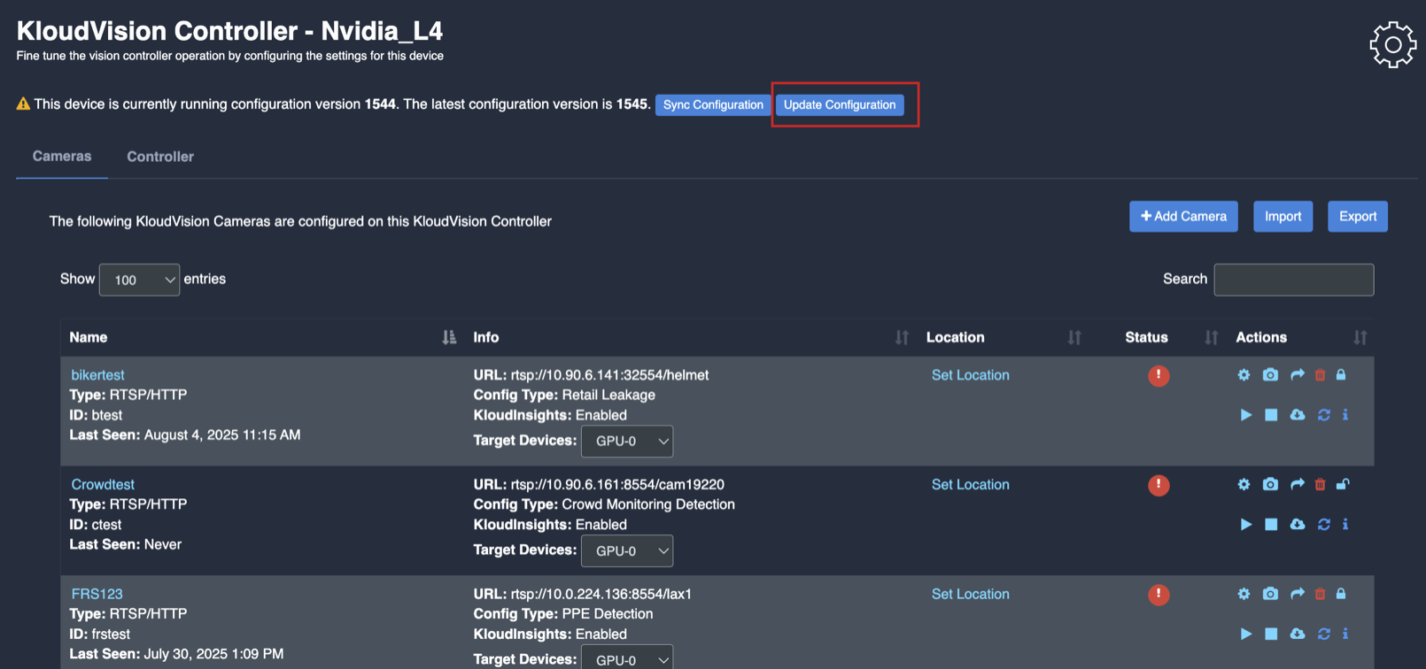This screenshot has height=669, width=1426.
Task: Click cloud download icon for FRS123
Action: pyautogui.click(x=1298, y=634)
